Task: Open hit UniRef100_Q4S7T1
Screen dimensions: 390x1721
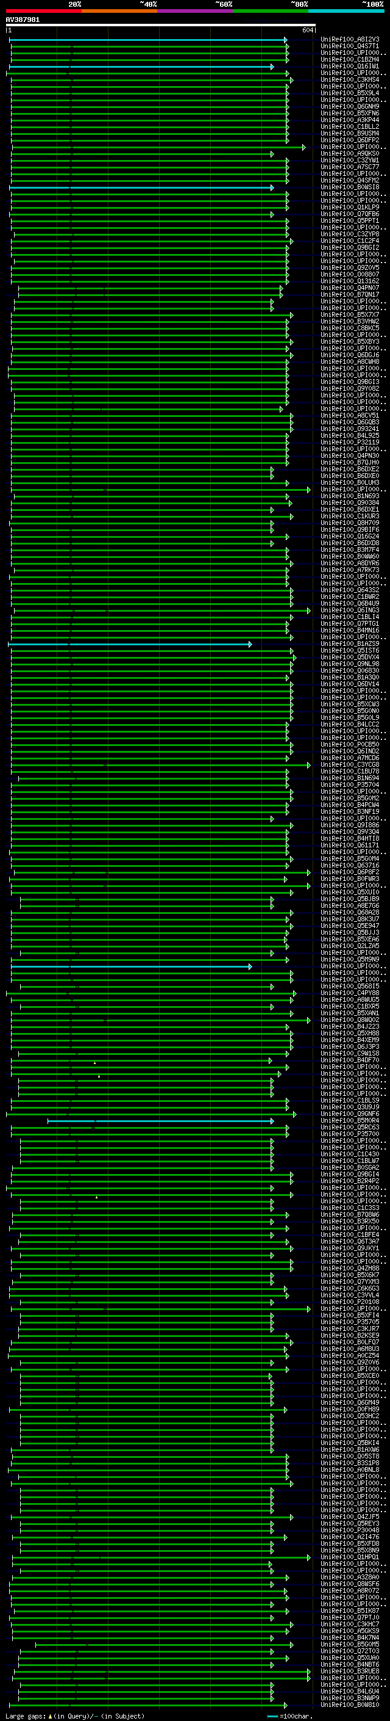Action: point(350,46)
